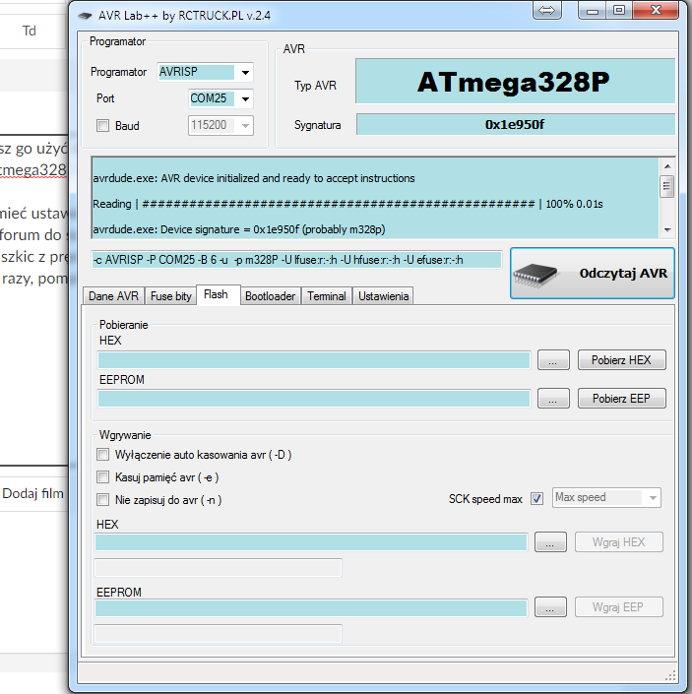Browse for Pobieranie HEX file path
Screen dimensions: 692x694
coord(553,360)
